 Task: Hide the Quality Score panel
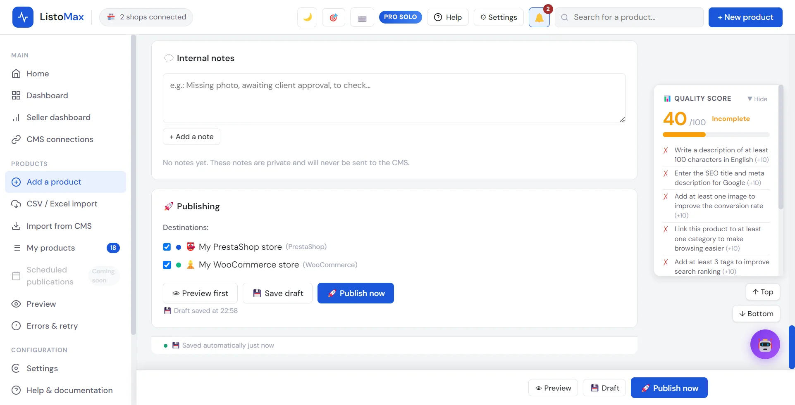pos(757,99)
